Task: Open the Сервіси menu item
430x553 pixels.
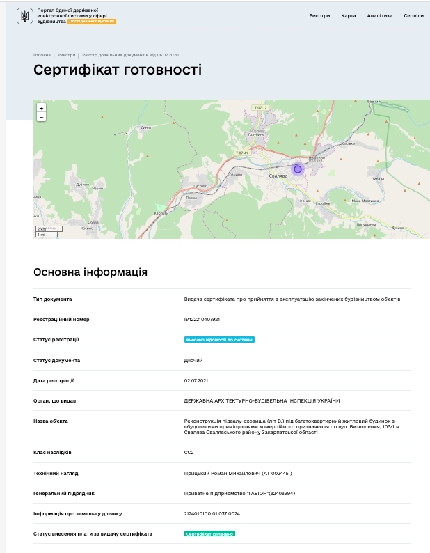Action: [413, 15]
